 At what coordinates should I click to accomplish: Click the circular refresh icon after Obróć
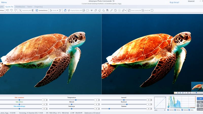point(152,10)
